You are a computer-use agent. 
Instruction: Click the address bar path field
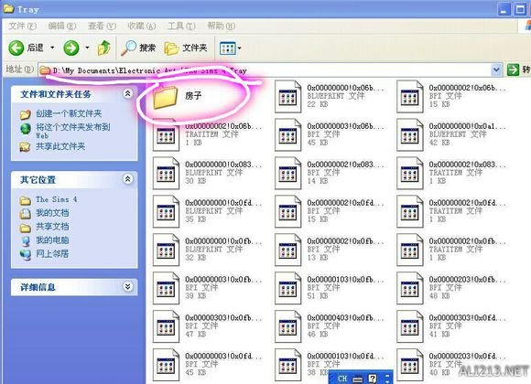click(x=265, y=70)
